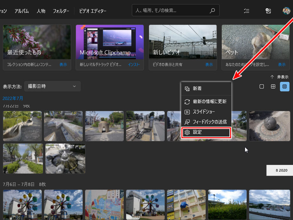Switch to medium grid view
This screenshot has width=293, height=220.
point(273,87)
